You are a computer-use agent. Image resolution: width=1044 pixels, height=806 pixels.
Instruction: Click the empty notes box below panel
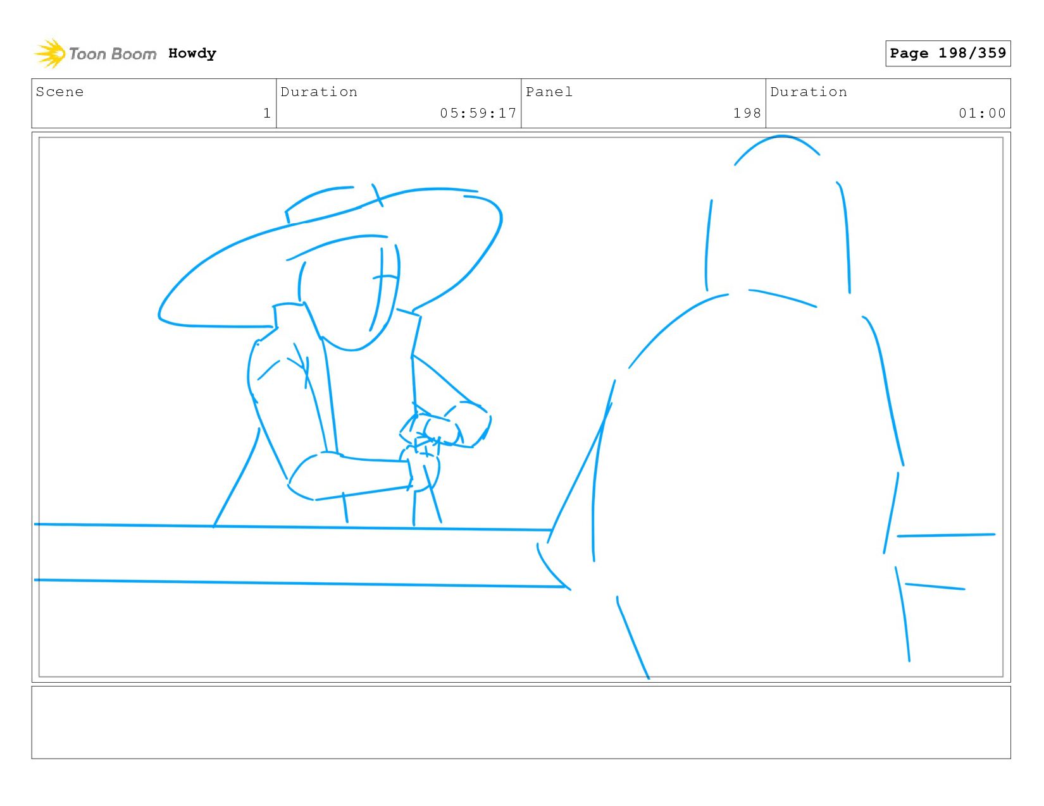coord(521,722)
